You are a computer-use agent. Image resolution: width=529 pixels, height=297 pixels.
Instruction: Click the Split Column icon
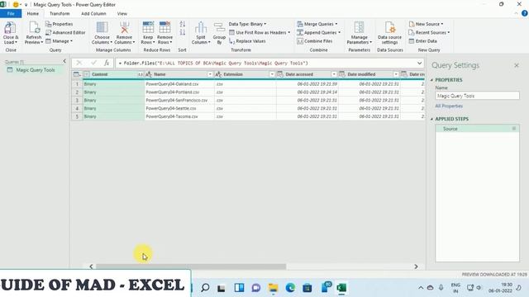click(x=201, y=28)
